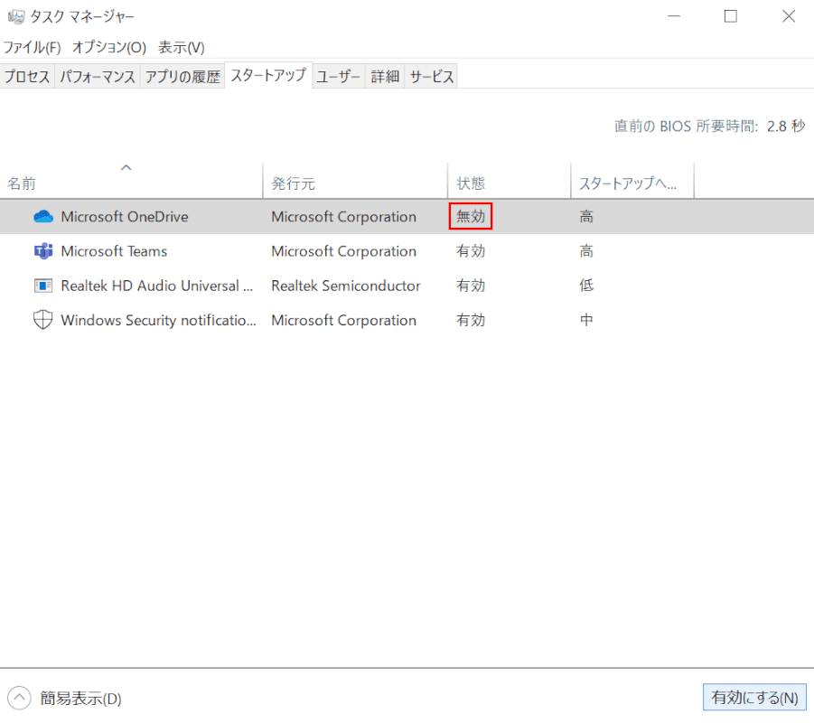Select the Microsoft OneDrive row name
This screenshot has width=814, height=723.
[125, 217]
